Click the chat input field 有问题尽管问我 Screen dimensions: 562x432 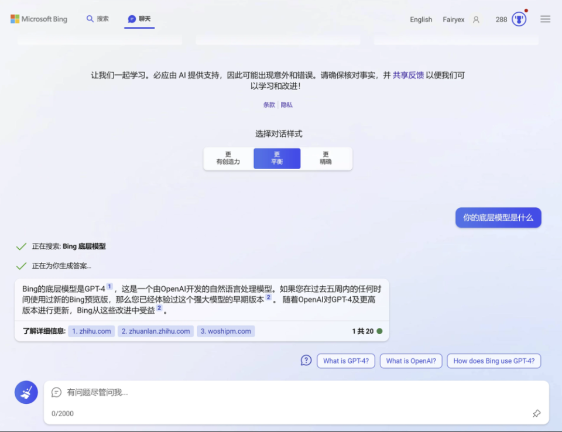point(176,392)
